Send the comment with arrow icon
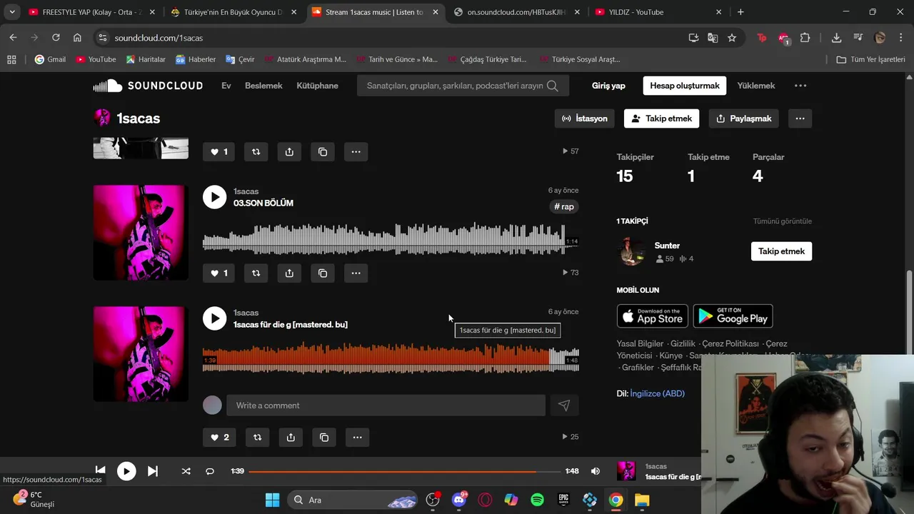The height and width of the screenshot is (514, 914). pyautogui.click(x=564, y=405)
